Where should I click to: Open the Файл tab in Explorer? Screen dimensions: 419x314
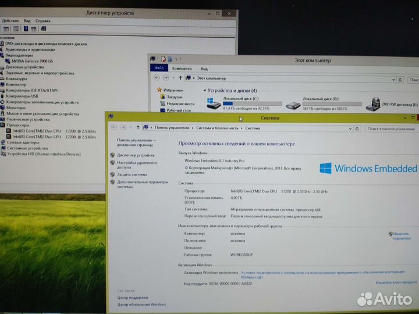point(159,69)
